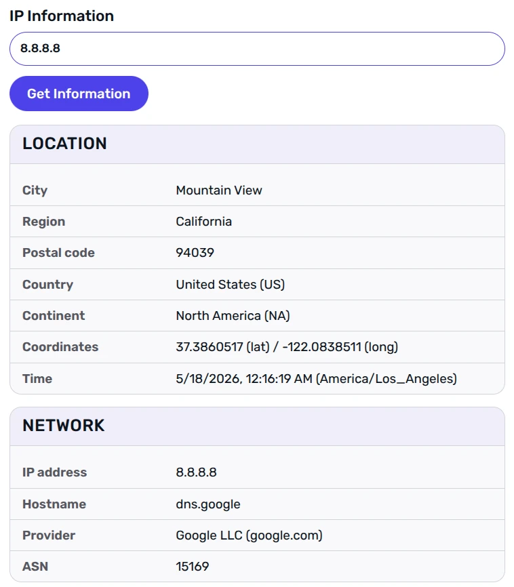Select the 5/18/2026 time value
The width and height of the screenshot is (514, 587).
pos(317,378)
